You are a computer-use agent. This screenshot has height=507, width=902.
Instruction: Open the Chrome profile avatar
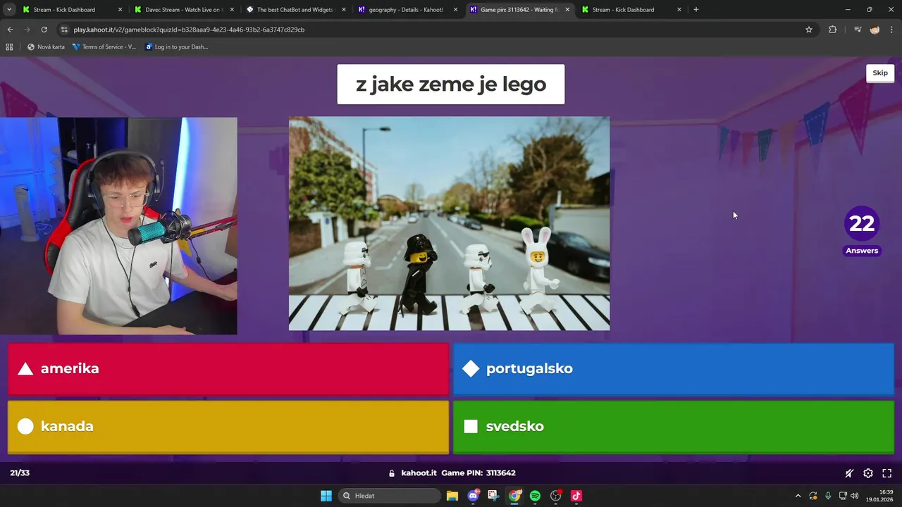[875, 30]
